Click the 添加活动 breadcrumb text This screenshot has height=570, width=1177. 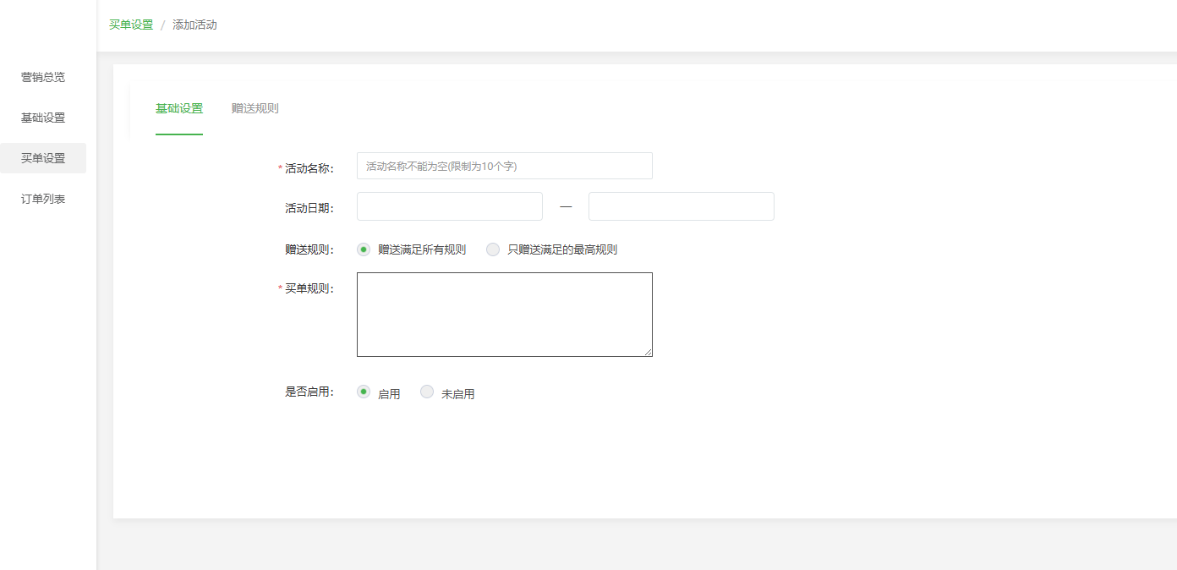tap(194, 25)
